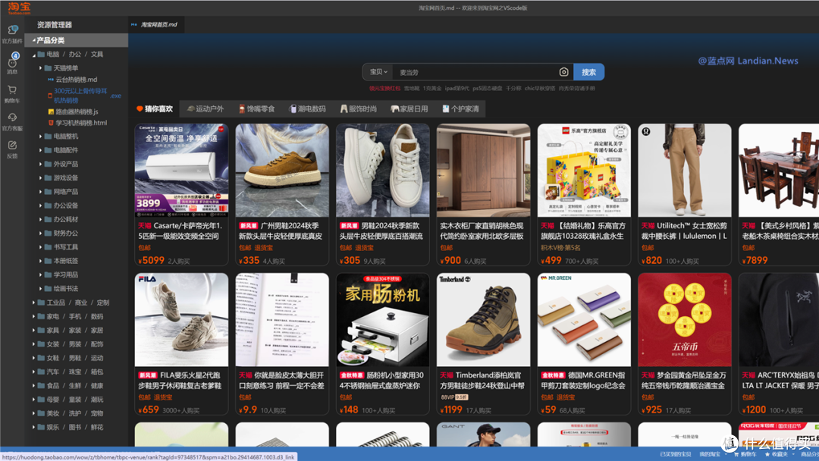819x461 pixels.
Task: Expand the 家电 / 手机 / 数码 category arrow
Action: tap(34, 316)
